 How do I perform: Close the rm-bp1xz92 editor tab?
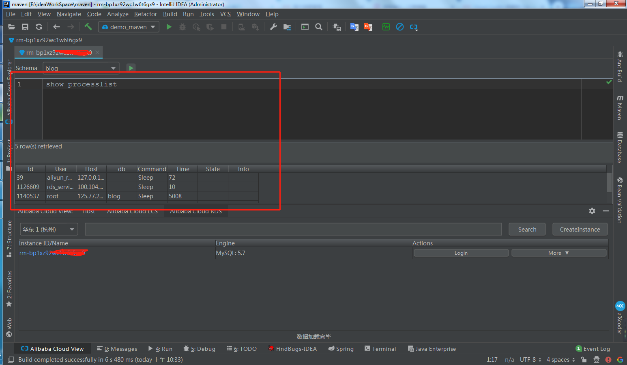click(97, 52)
